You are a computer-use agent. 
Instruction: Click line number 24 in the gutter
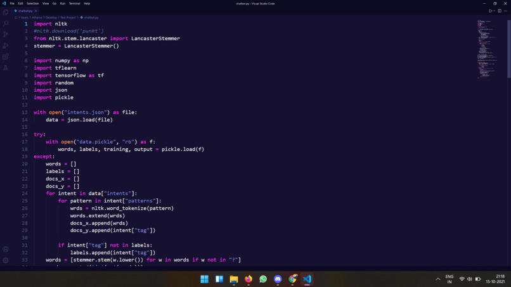click(x=25, y=193)
